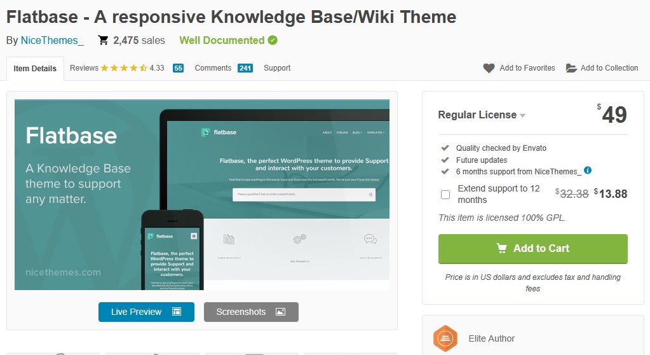
Task: Click the Flatbase page title heading
Action: (x=231, y=17)
